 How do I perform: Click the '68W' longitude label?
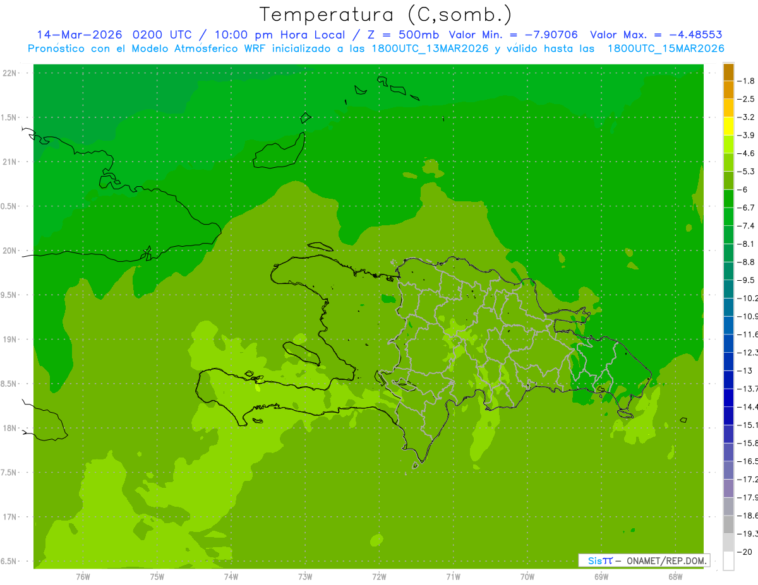675,576
